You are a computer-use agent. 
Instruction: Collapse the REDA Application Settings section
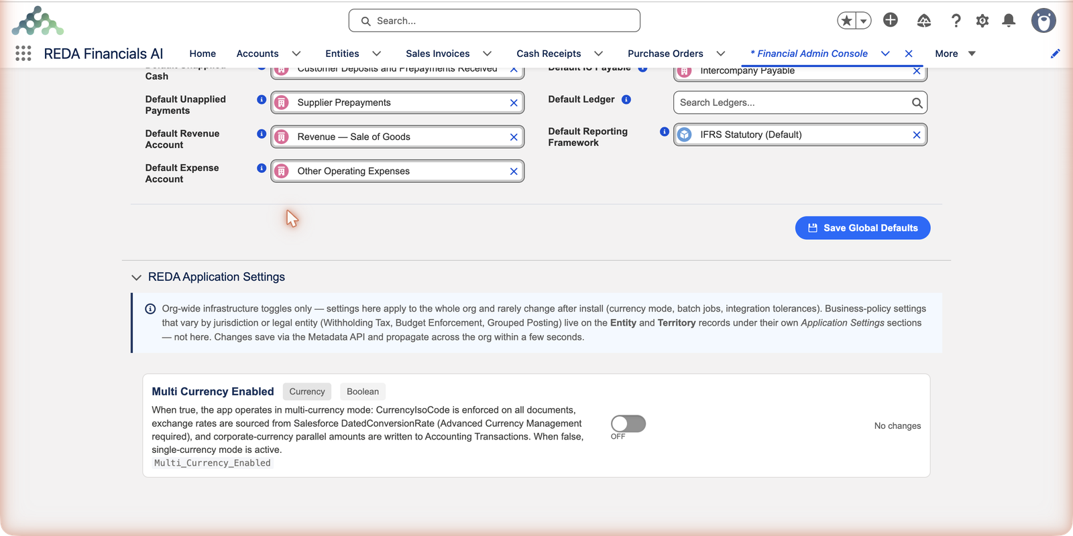(x=137, y=277)
